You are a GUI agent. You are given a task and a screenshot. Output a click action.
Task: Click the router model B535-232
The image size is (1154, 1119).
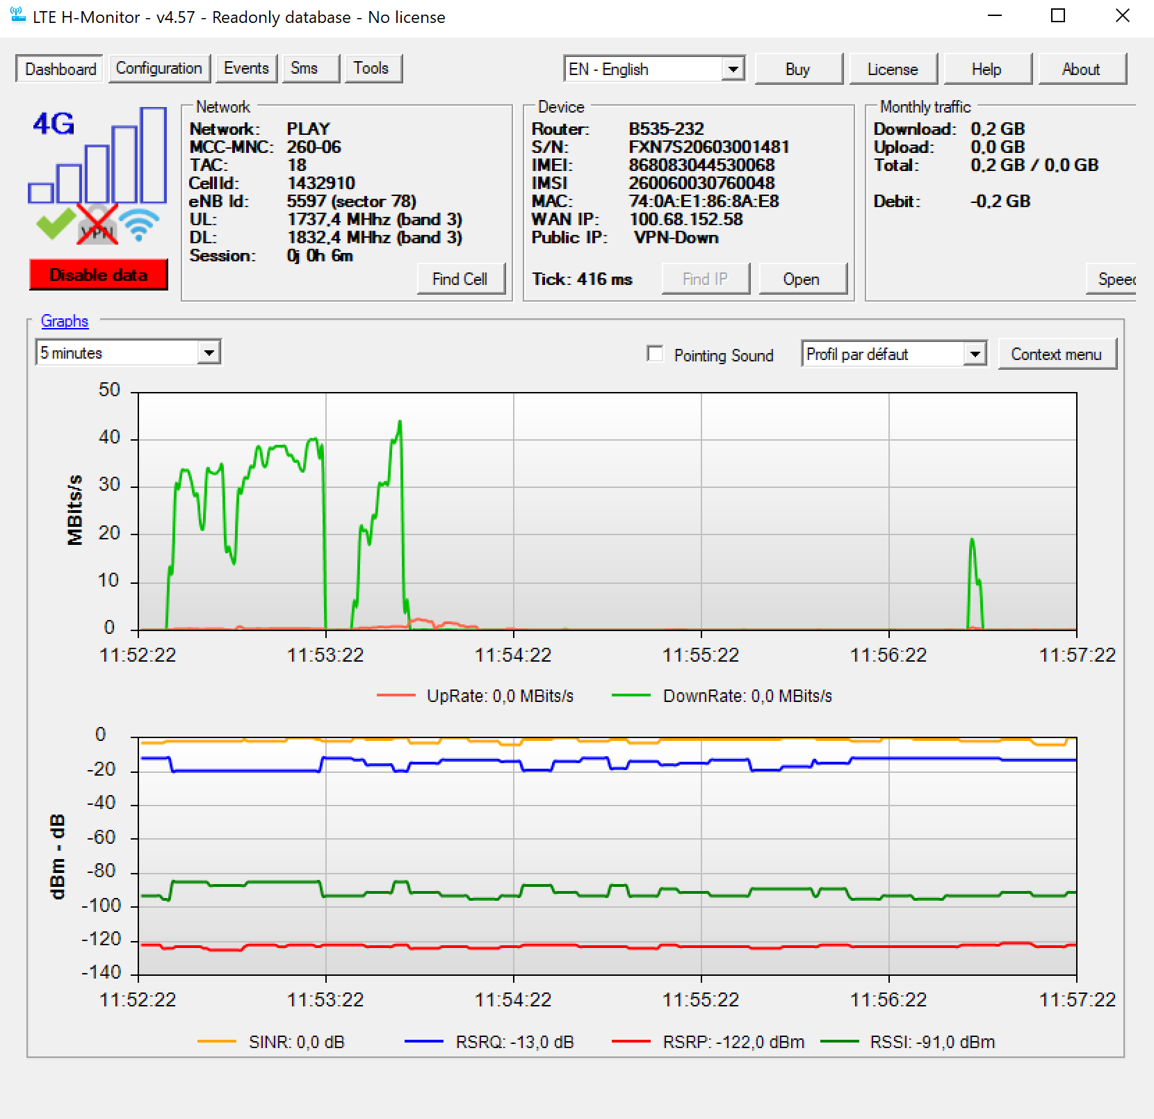[667, 129]
